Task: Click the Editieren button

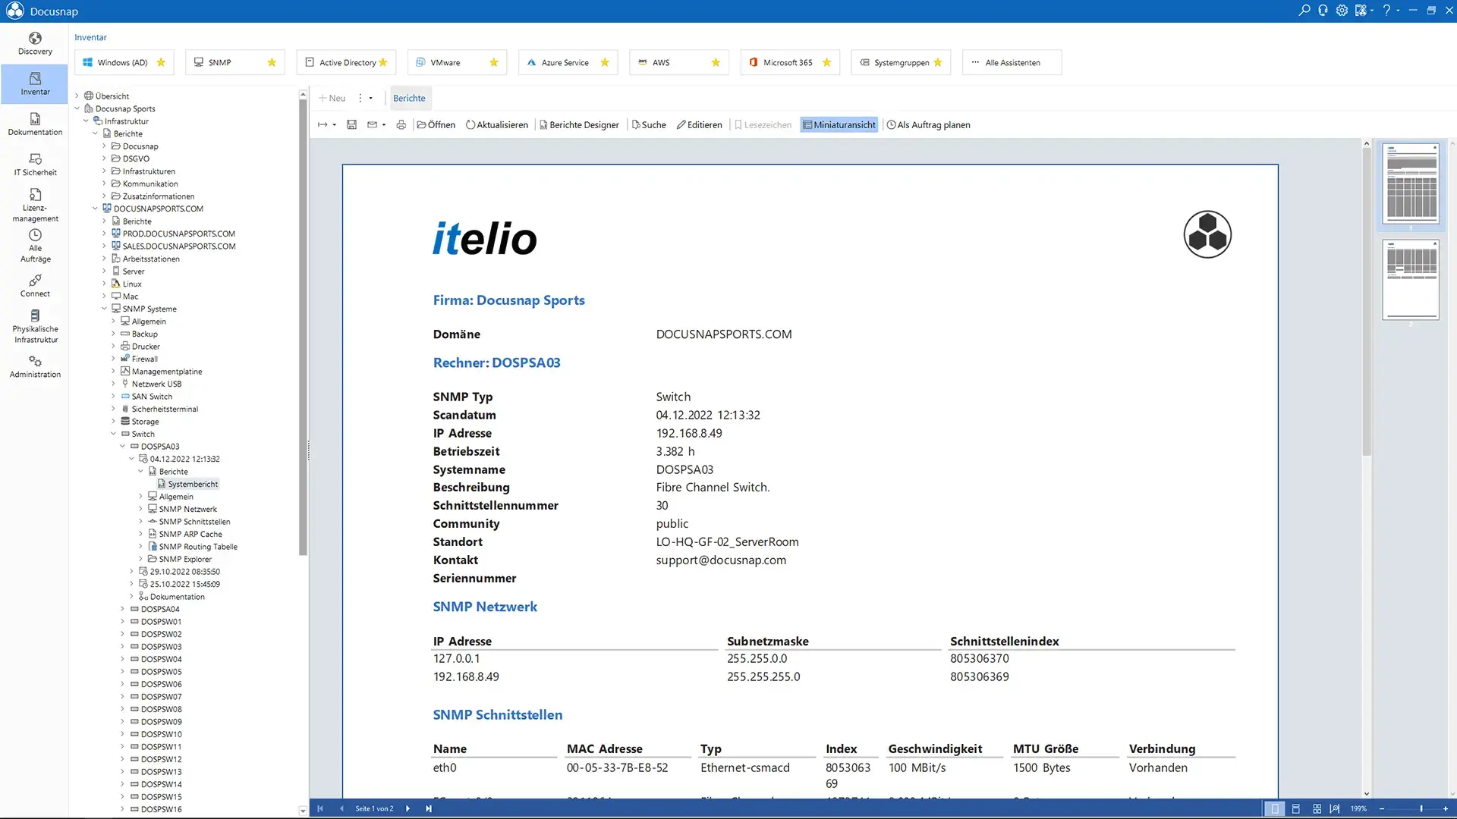Action: click(699, 124)
